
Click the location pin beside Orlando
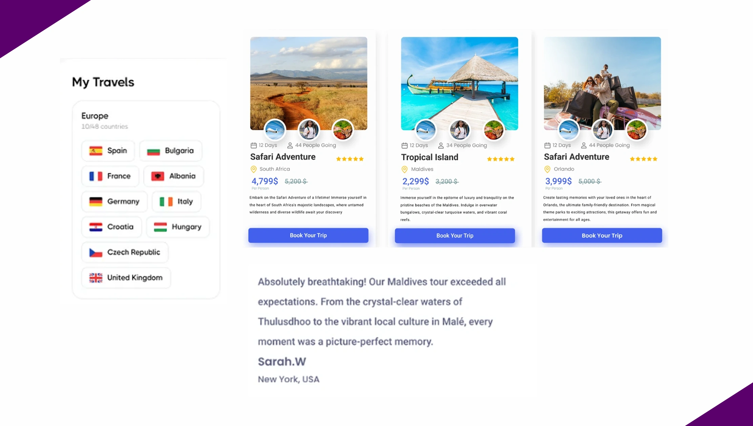(547, 169)
